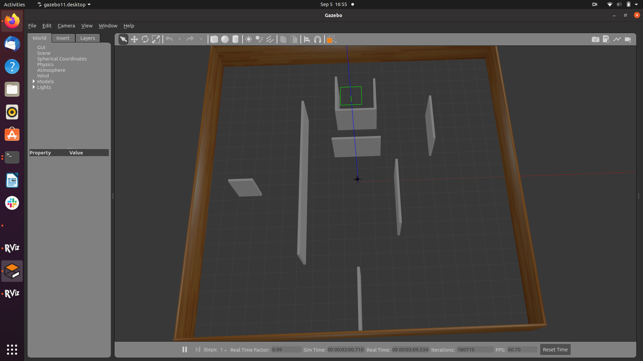Expand the Lights tree item
Viewport: 643px width, 361px height.
pos(33,87)
